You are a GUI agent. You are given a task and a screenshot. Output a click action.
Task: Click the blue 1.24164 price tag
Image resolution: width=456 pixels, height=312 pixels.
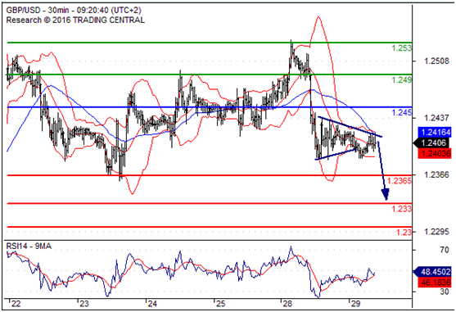coord(435,132)
